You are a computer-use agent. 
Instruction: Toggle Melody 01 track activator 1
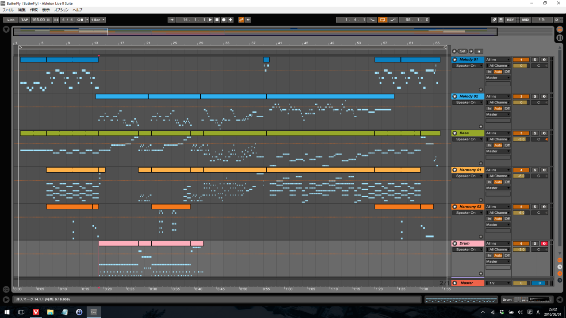pyautogui.click(x=521, y=60)
